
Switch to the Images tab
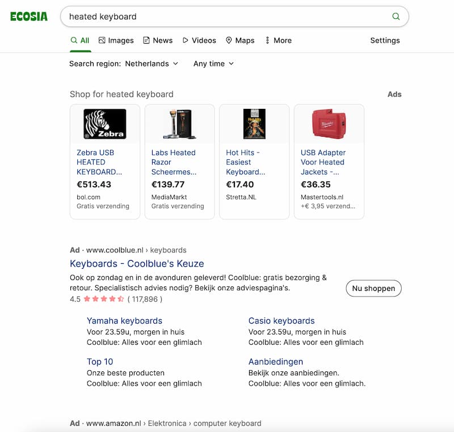[116, 40]
